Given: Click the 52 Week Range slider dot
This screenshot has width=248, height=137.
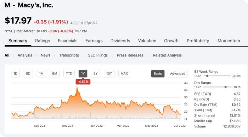Looking at the screenshot, I should pos(207,76).
